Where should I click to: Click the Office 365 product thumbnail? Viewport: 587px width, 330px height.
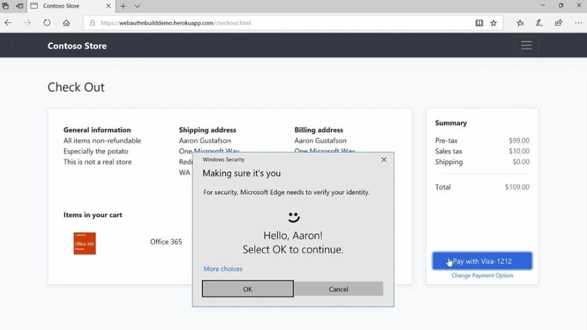point(85,243)
